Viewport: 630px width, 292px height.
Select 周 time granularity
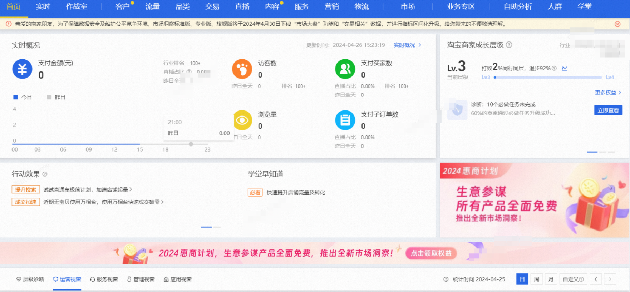point(537,279)
